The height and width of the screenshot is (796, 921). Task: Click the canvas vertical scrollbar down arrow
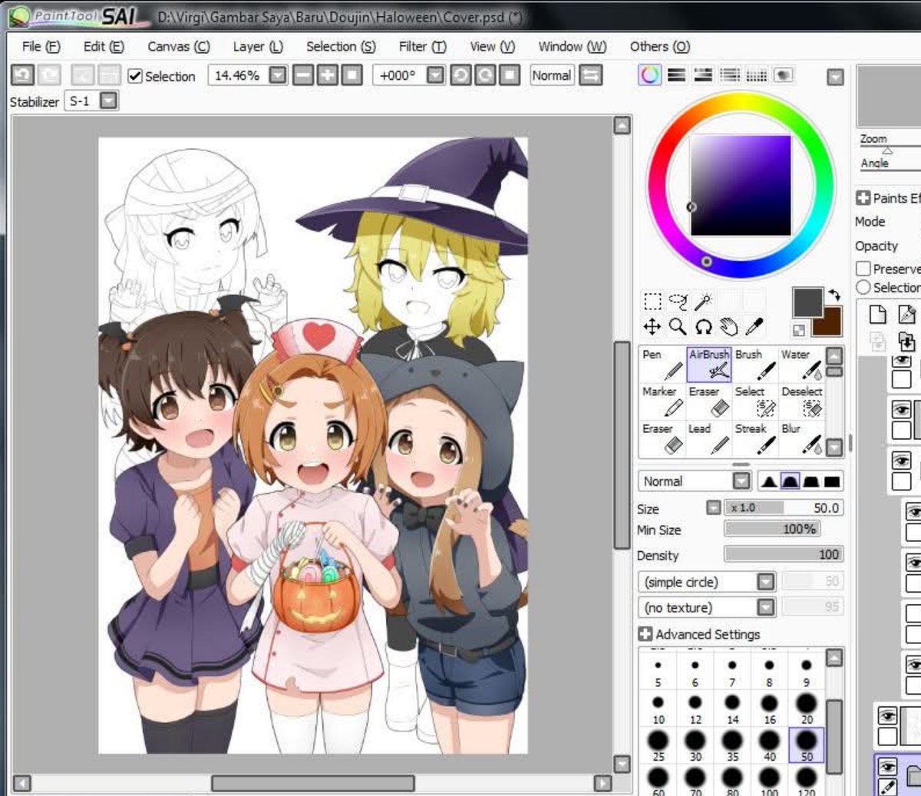click(622, 764)
